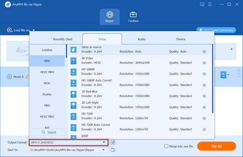243x157 pixels.
Task: Select the MOV format category
Action: click(x=47, y=83)
